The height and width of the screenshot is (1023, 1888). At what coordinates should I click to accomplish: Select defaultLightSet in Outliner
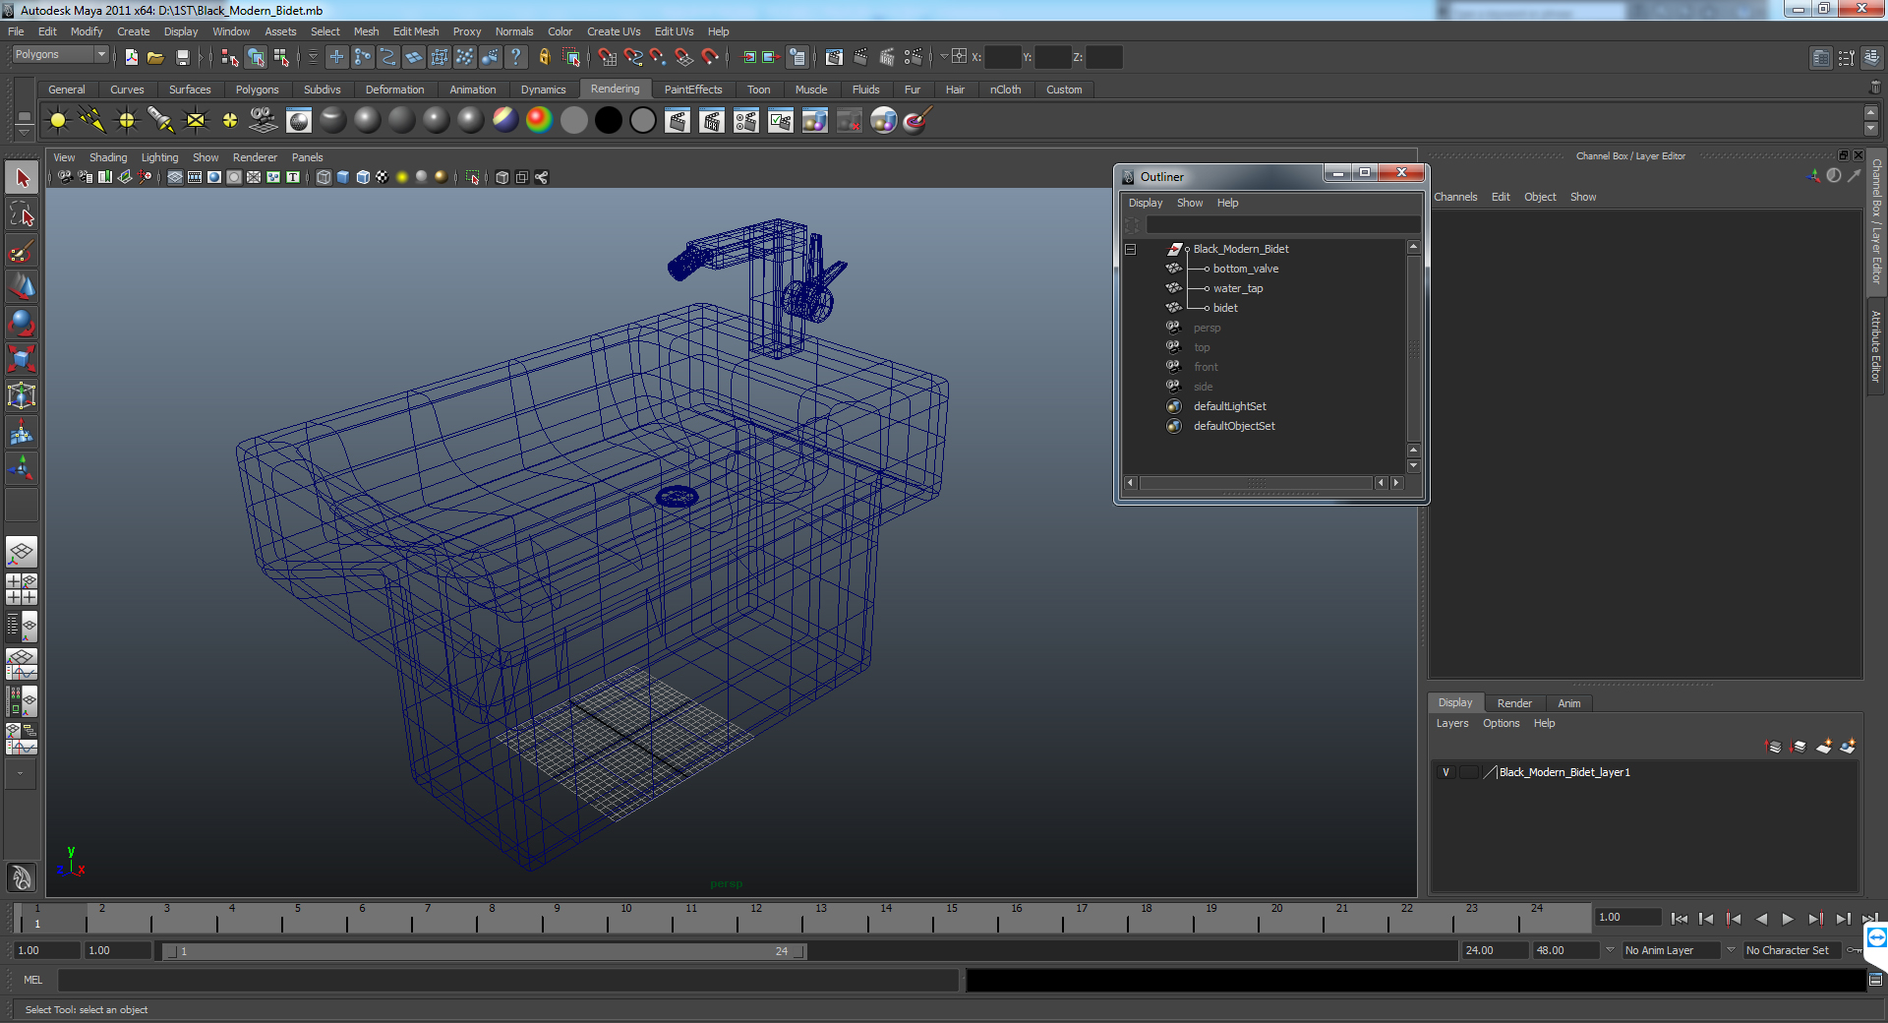tap(1229, 406)
